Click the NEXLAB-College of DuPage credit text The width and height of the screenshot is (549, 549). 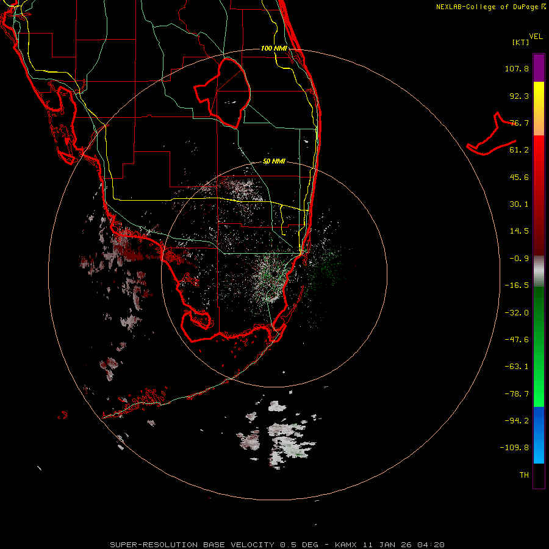490,7
